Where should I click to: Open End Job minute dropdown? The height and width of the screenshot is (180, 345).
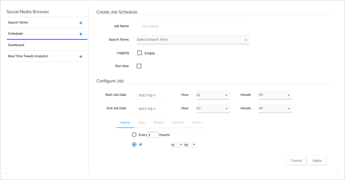pyautogui.click(x=275, y=108)
